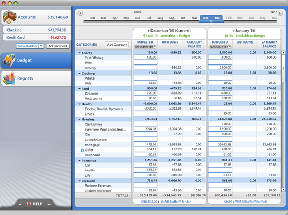Screen dimensions: 288x215
Task: Collapse the Housing category group
Action: click(80, 119)
